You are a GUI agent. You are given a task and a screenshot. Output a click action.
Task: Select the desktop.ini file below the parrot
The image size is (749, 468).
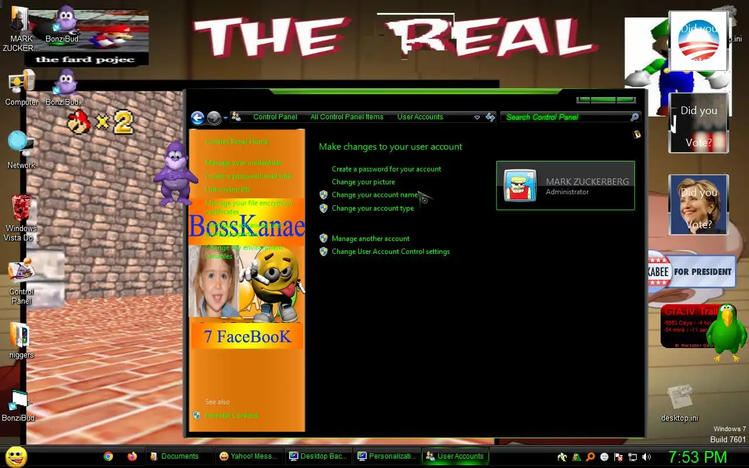point(679,403)
